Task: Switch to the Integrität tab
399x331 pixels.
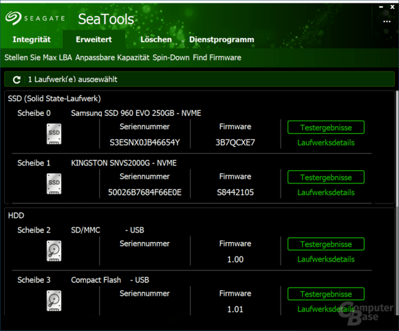Action: [32, 39]
